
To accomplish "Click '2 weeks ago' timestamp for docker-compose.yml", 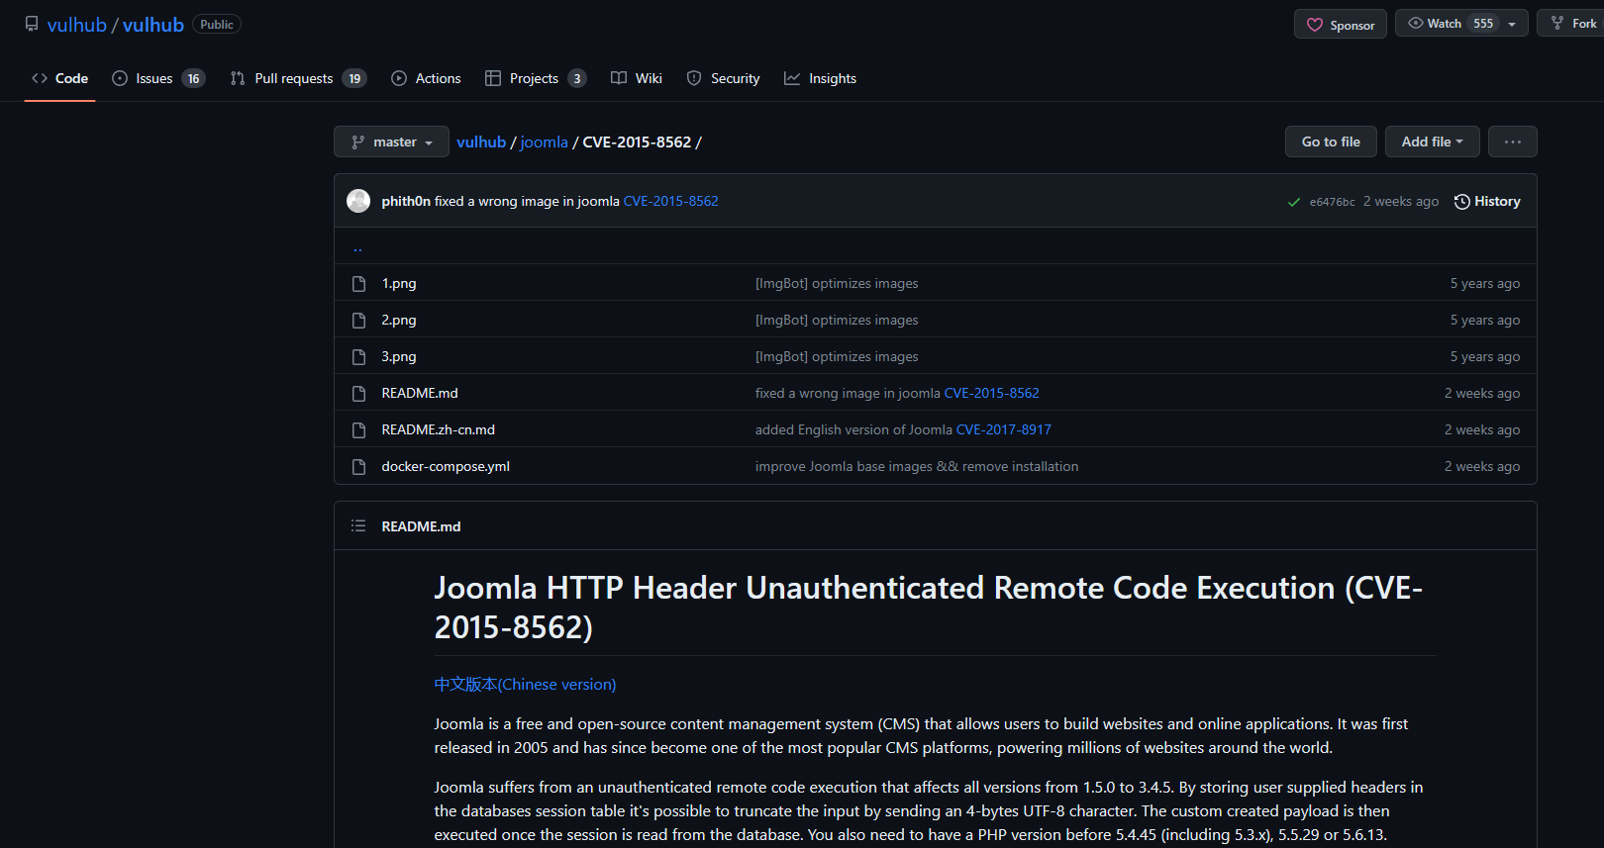I will [1482, 466].
